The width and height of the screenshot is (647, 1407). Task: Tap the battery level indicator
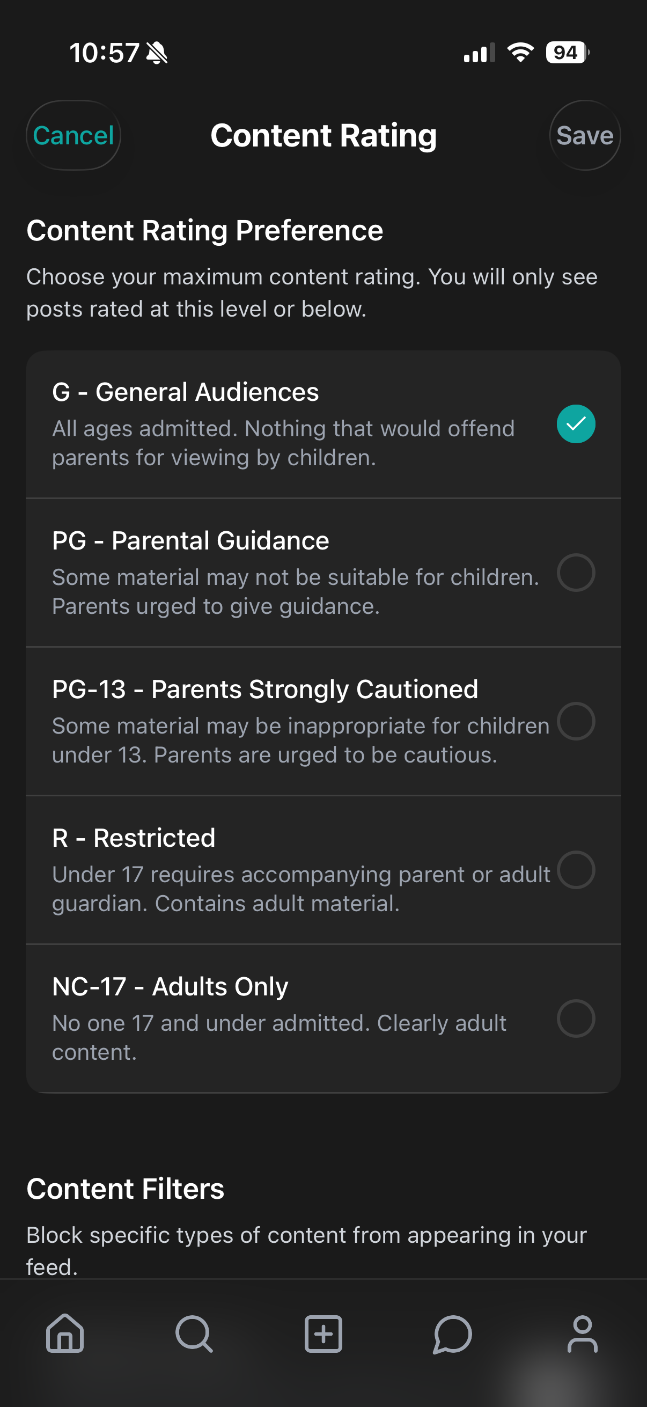(x=567, y=53)
